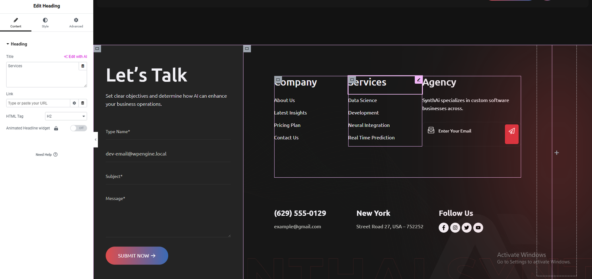The height and width of the screenshot is (279, 592).
Task: Select the Company heading
Action: [x=296, y=82]
